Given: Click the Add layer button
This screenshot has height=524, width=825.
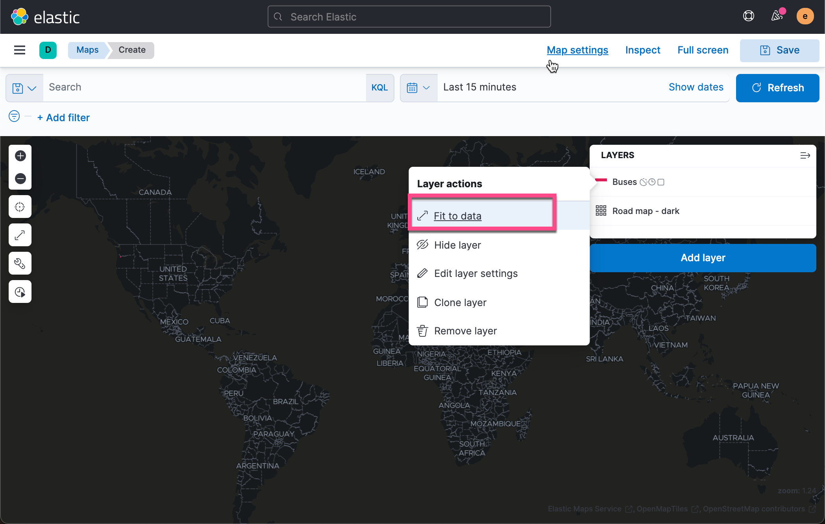Looking at the screenshot, I should 703,258.
